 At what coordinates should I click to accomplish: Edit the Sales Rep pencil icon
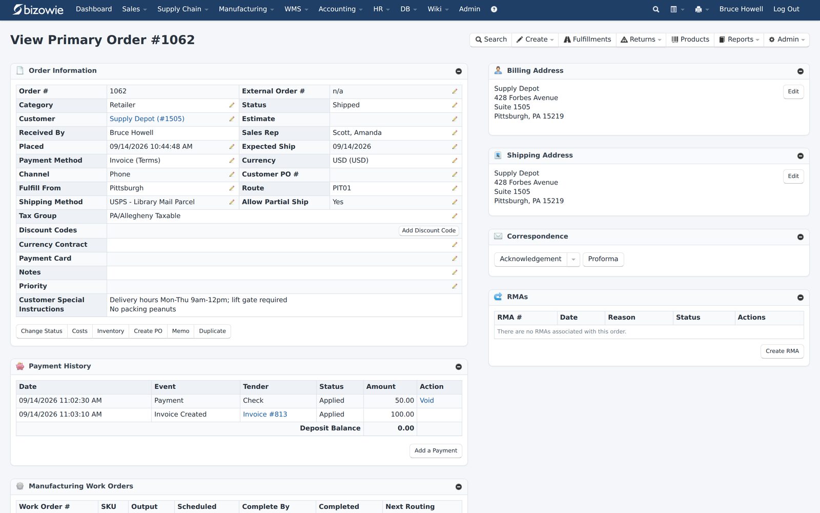pyautogui.click(x=455, y=133)
